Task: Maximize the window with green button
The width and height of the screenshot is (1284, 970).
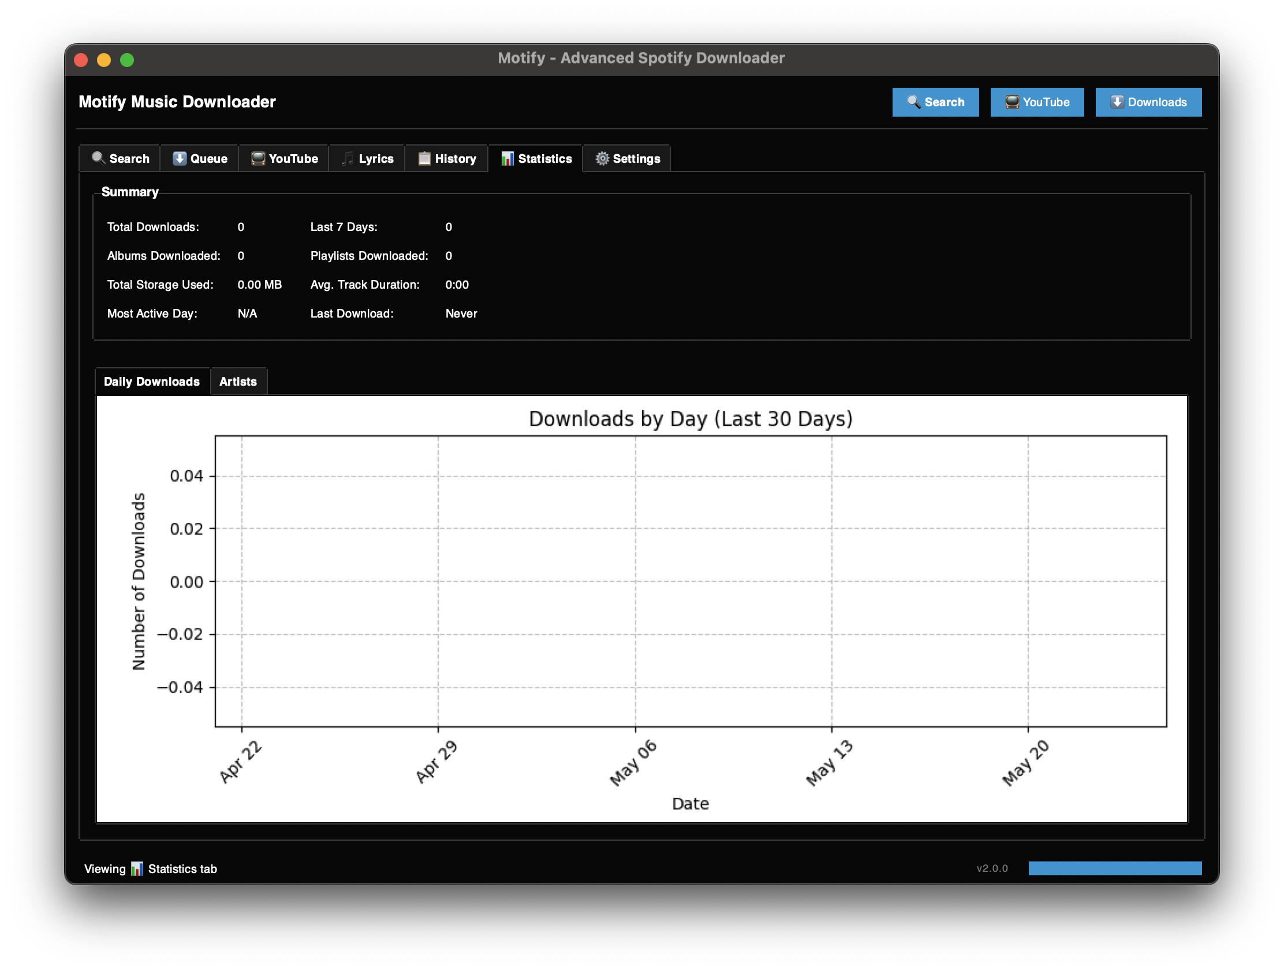Action: pyautogui.click(x=127, y=60)
